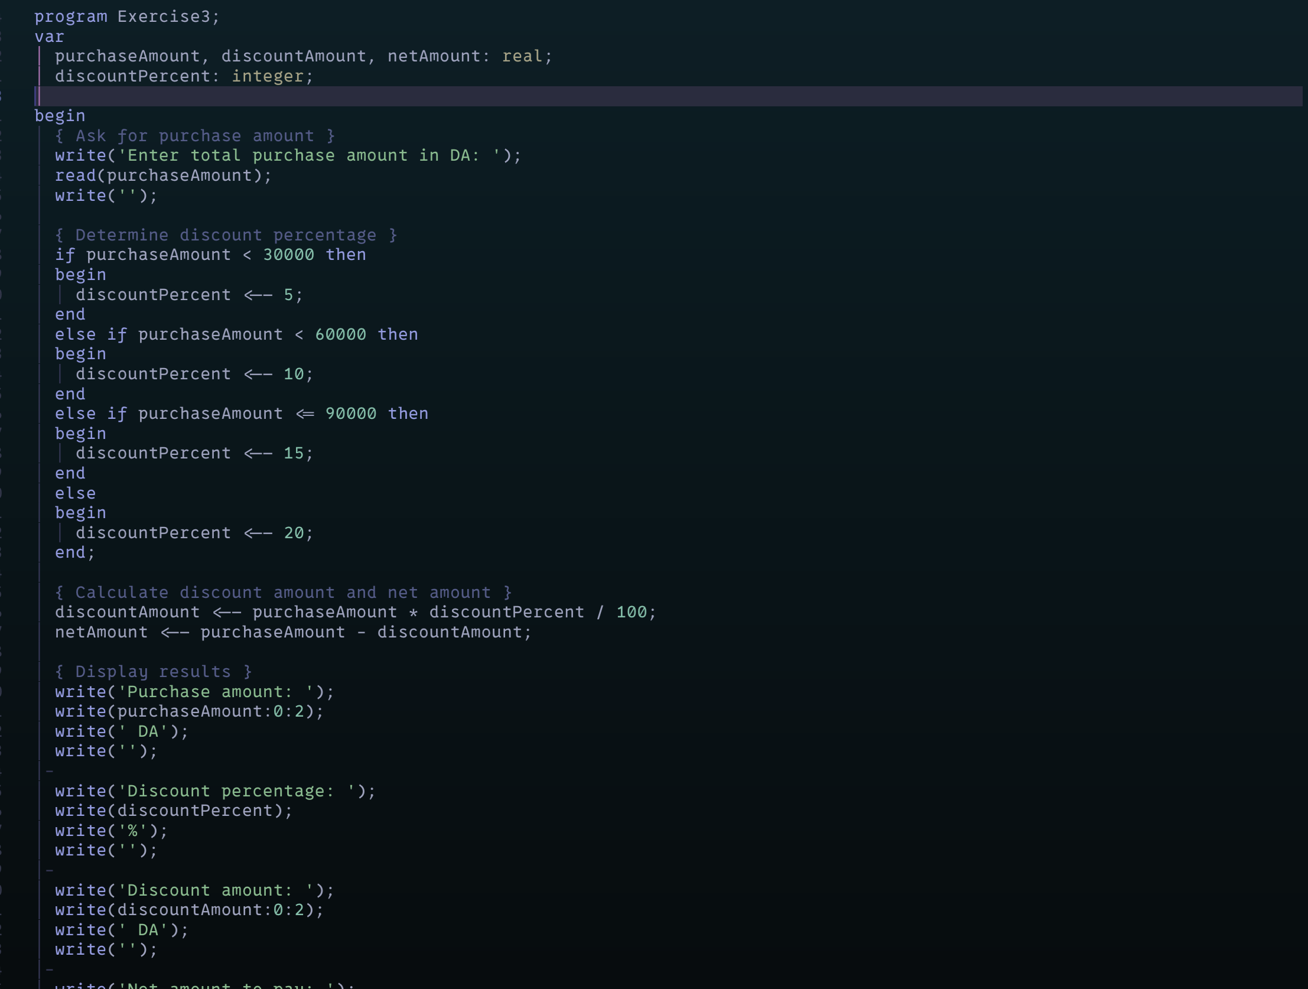Click the 'Enter total purchase amount' string
The height and width of the screenshot is (989, 1308).
pyautogui.click(x=309, y=155)
